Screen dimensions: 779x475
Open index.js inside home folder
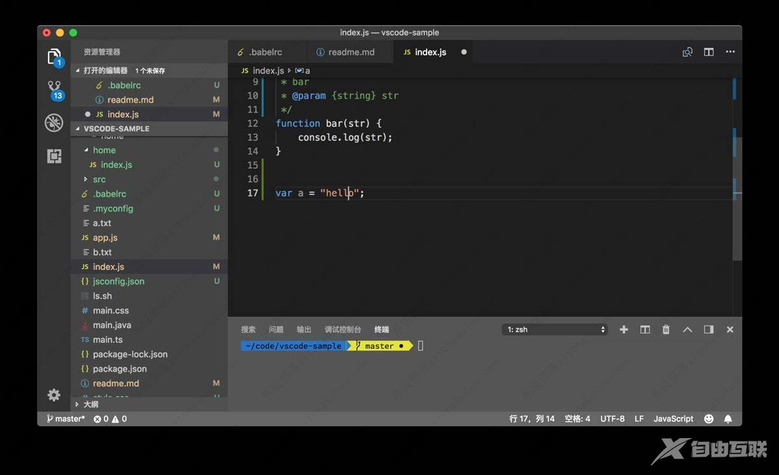click(x=149, y=165)
